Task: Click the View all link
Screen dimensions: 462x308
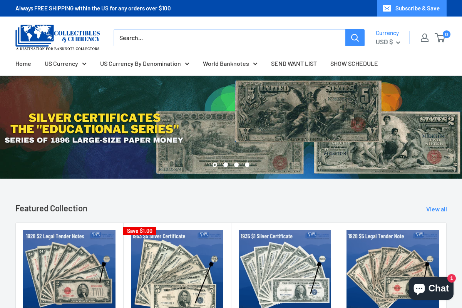Action: [436, 209]
